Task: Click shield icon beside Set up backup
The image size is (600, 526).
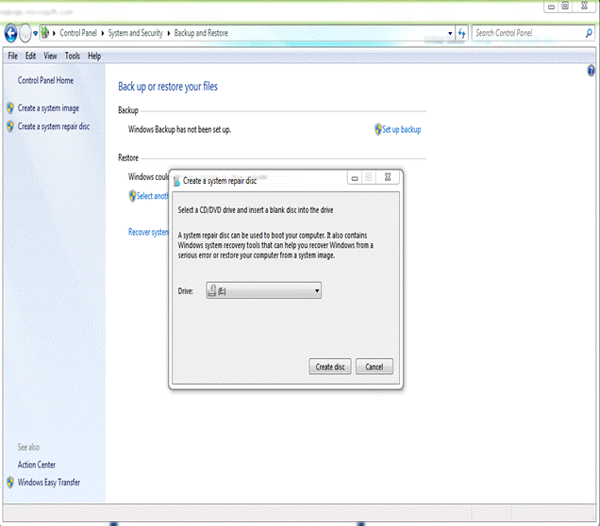Action: coord(378,129)
